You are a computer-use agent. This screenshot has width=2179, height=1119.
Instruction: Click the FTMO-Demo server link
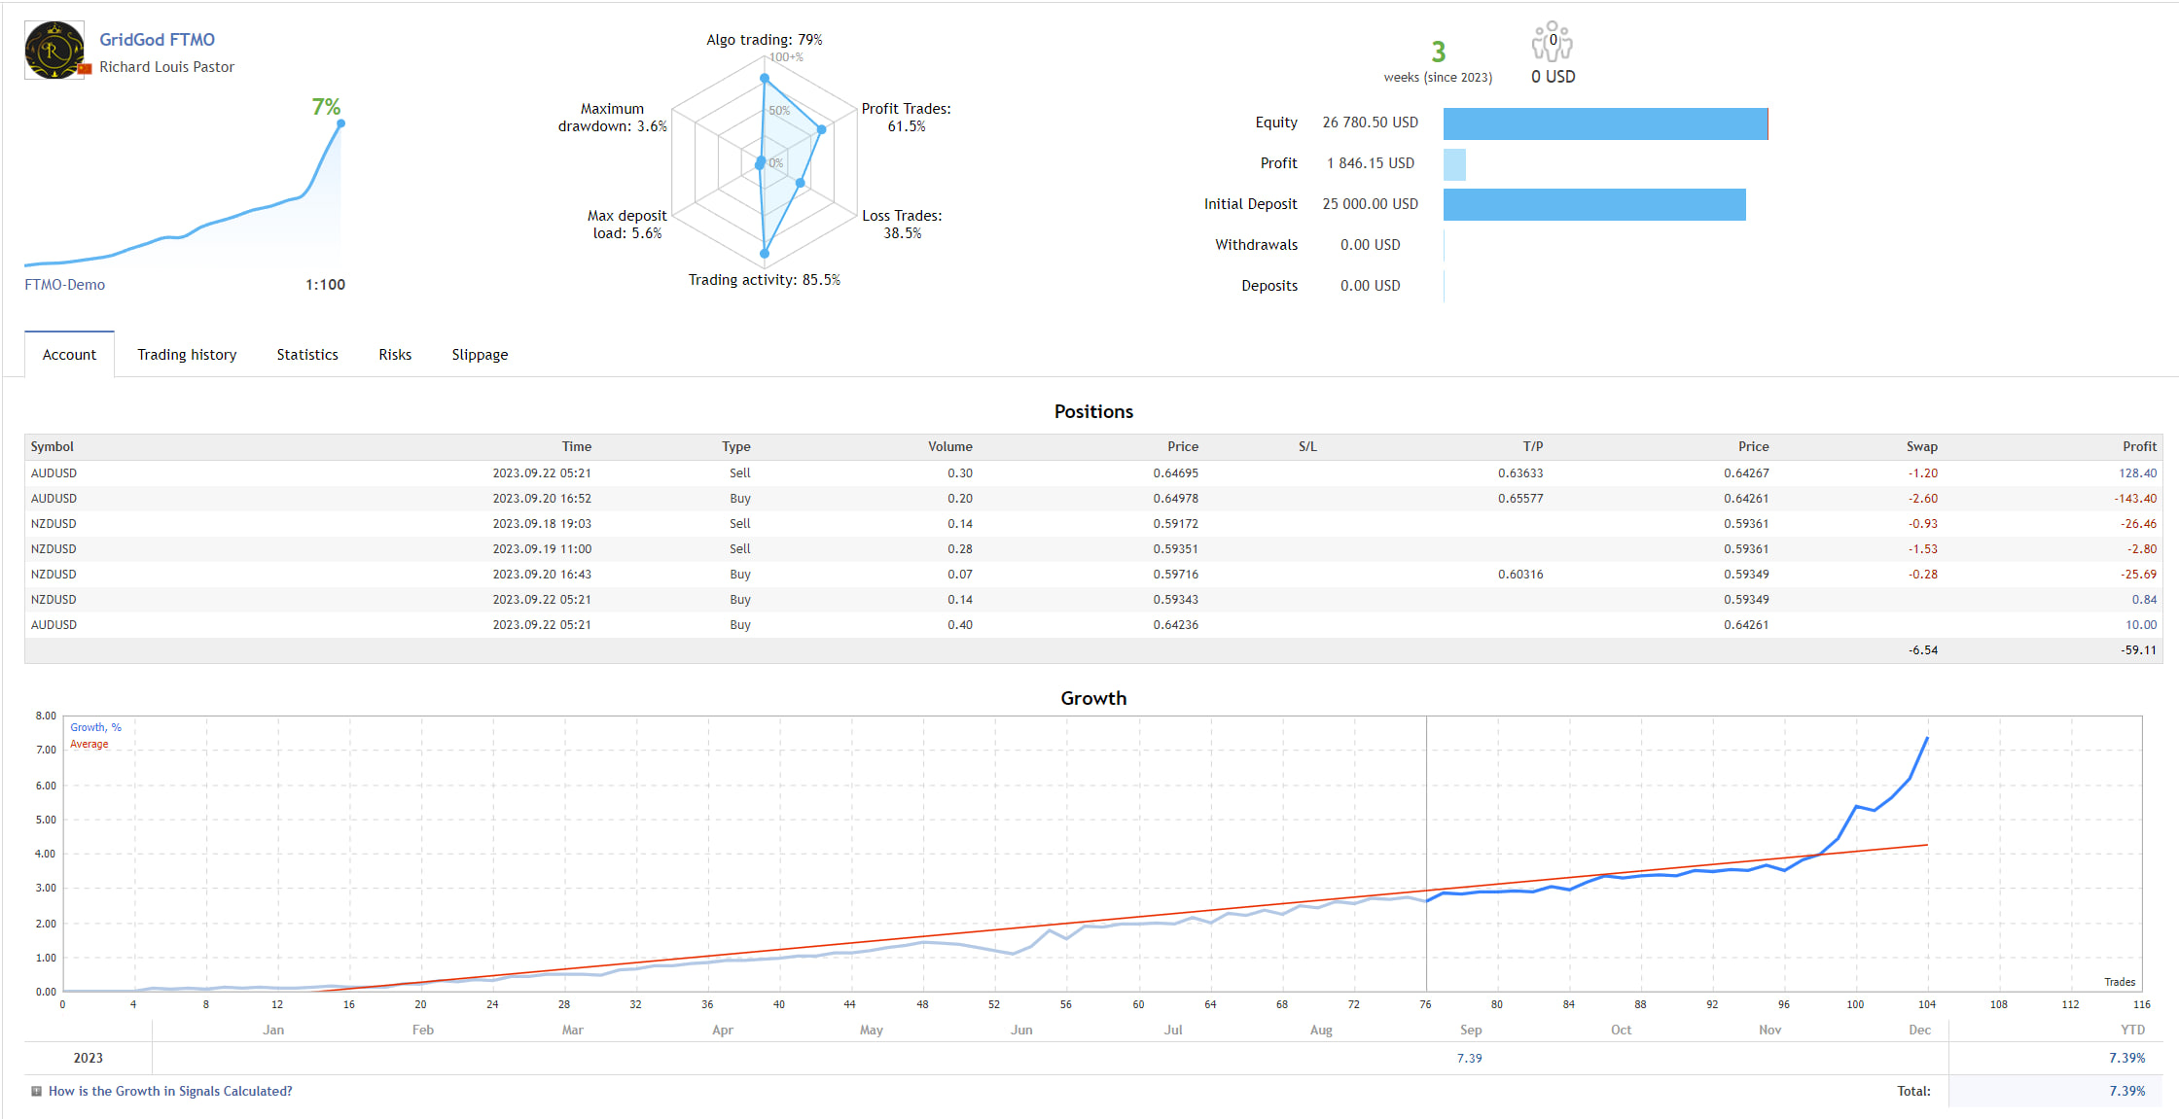[x=64, y=285]
